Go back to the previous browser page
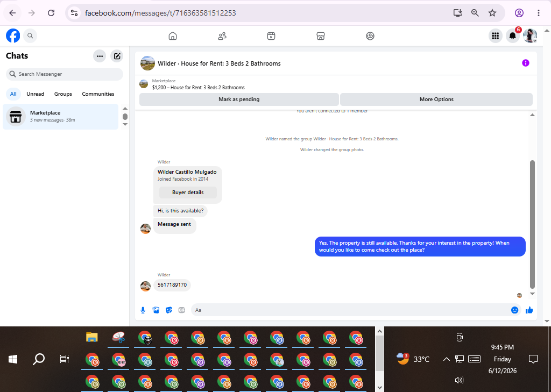 click(13, 13)
